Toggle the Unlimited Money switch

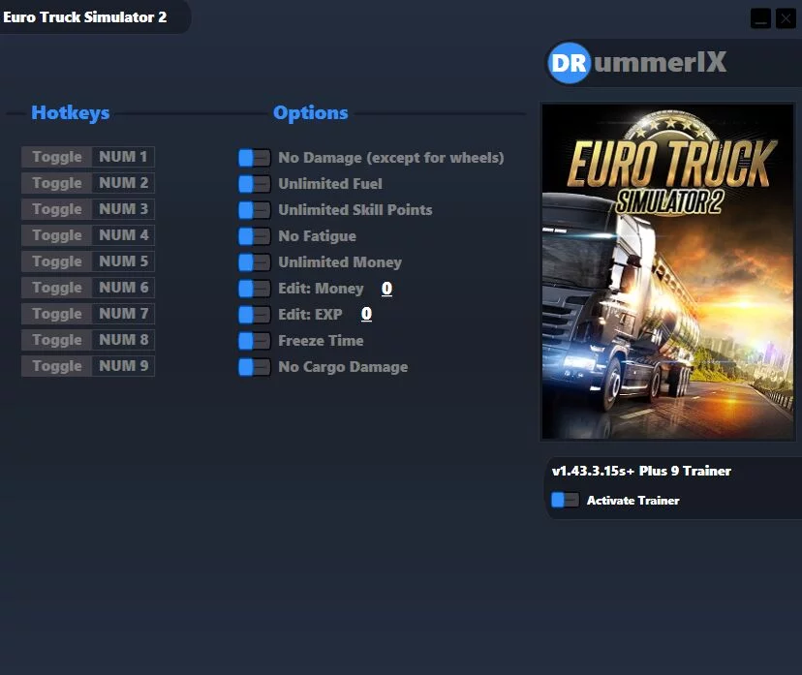254,262
